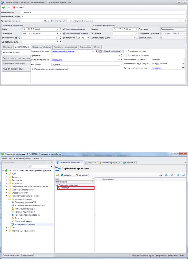Viewport: 188px width, 259px height.
Task: Click the Новый календарь button
Action: (111, 51)
